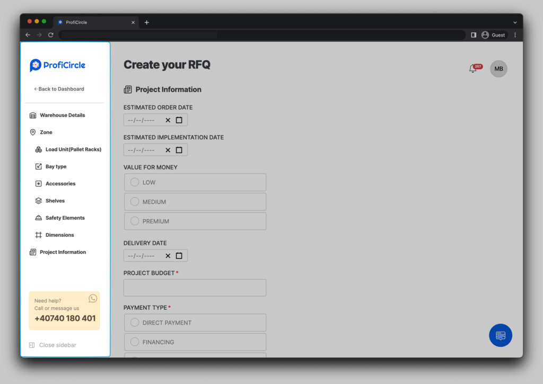Screen dimensions: 543x384
Task: Select DIRECT PAYMENT payment type
Action: coord(195,323)
